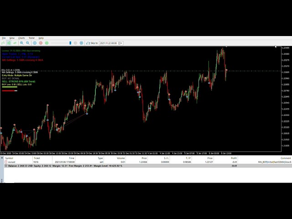Screen dimensions: 292x219
Task: Click the current price 1.23127
Action: (209, 162)
